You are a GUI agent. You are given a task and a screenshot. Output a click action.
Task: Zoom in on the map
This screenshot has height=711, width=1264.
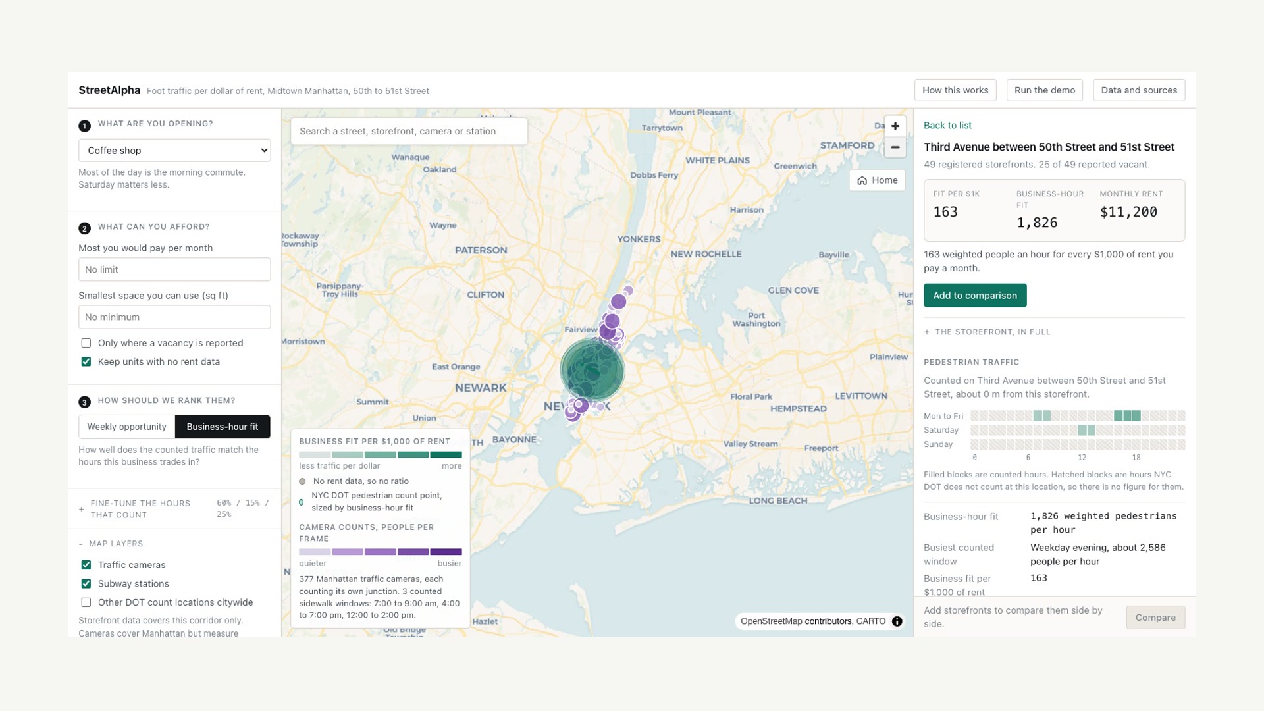coord(895,126)
